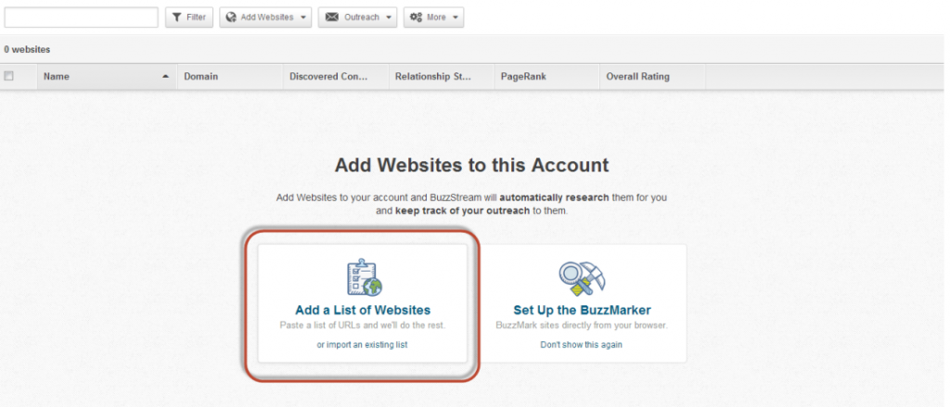This screenshot has width=950, height=407.
Task: Click the '0 websites' count text
Action: point(27,50)
